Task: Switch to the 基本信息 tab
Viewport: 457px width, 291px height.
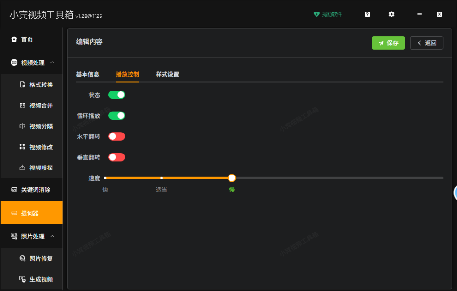Action: [x=88, y=75]
